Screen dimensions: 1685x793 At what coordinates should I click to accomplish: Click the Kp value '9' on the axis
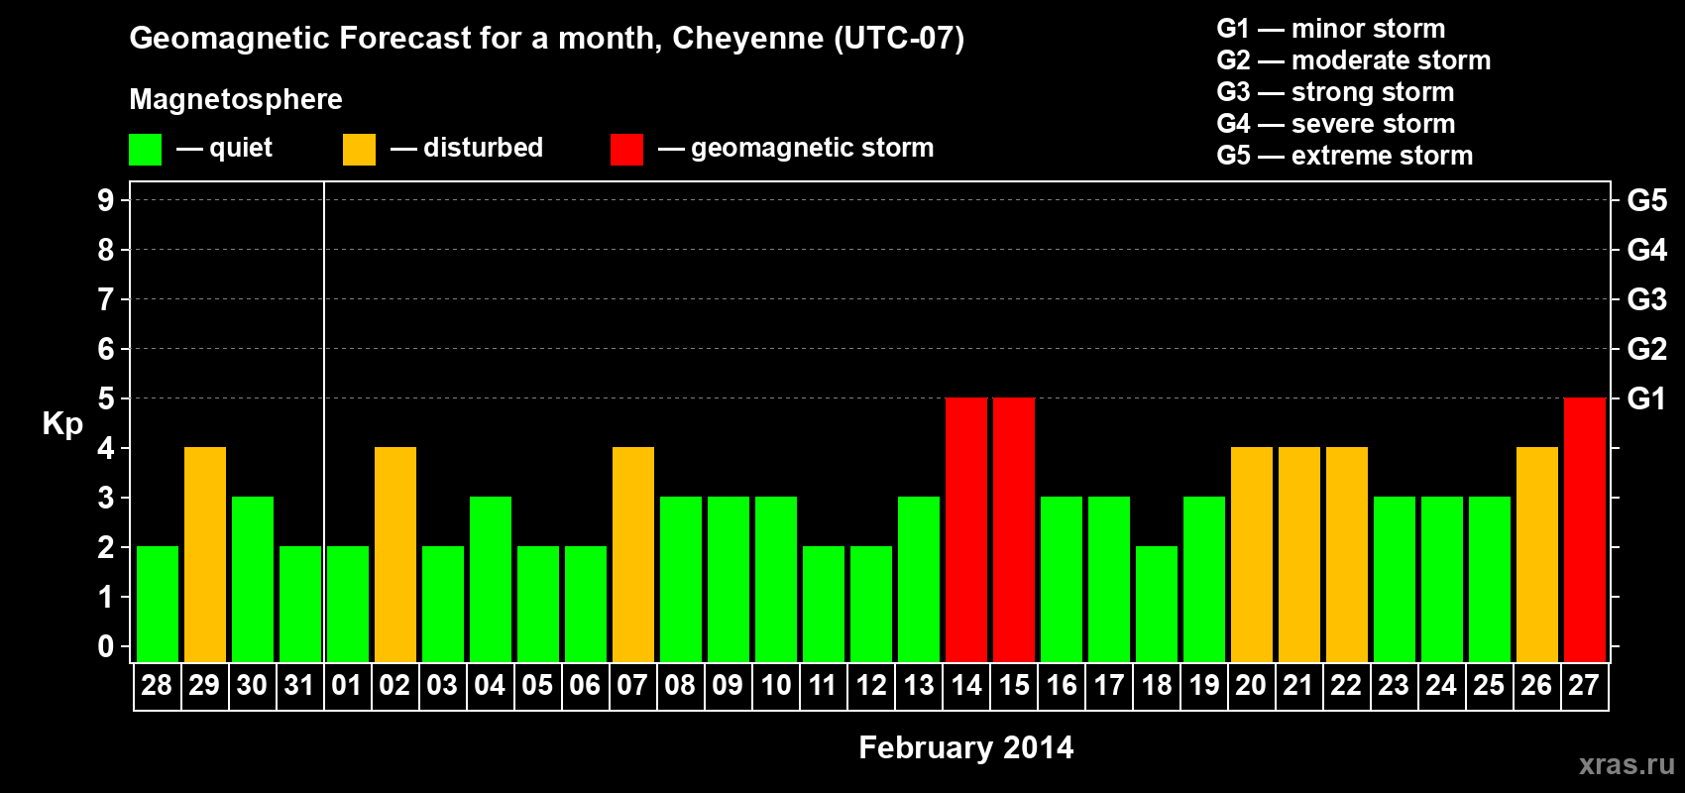coord(106,200)
